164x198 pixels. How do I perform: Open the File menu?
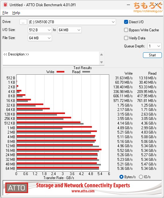tap(5, 13)
